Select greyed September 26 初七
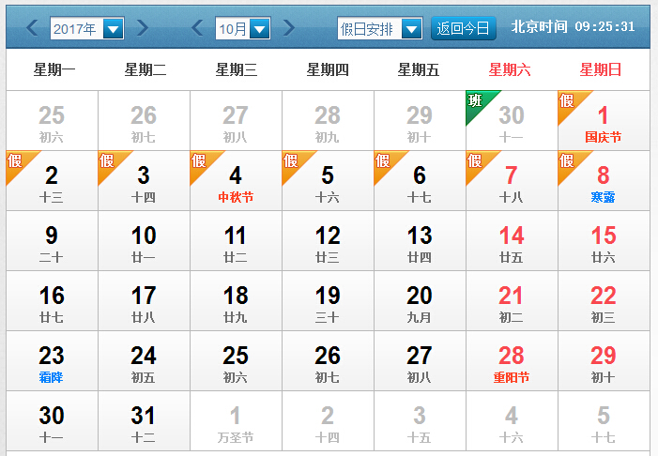 (x=144, y=121)
